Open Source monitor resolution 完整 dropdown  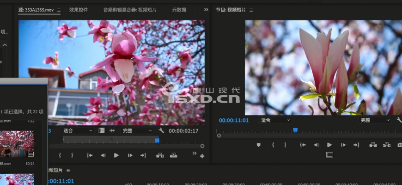pyautogui.click(x=137, y=130)
